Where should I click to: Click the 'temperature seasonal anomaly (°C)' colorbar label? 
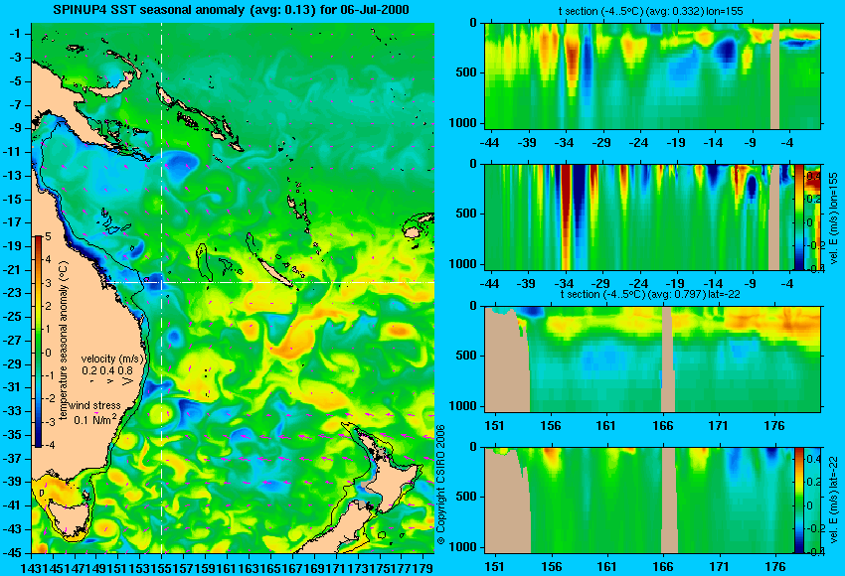pos(64,341)
